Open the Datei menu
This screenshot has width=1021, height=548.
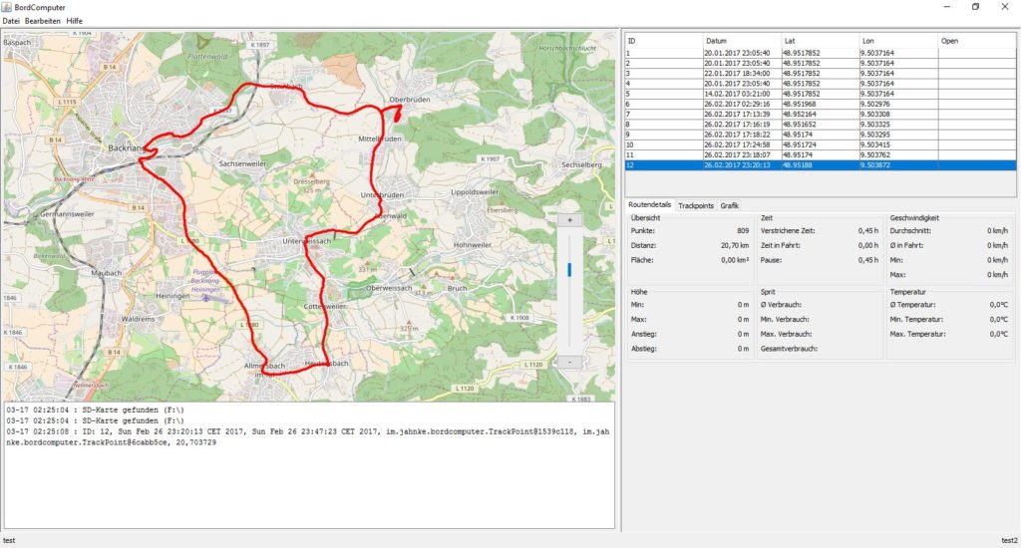tap(11, 21)
